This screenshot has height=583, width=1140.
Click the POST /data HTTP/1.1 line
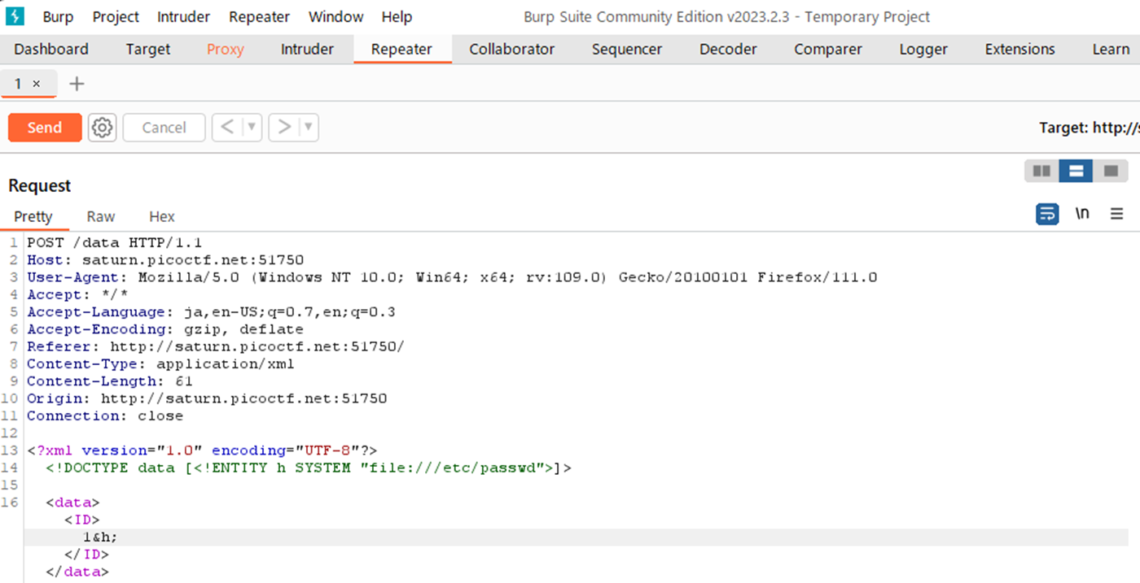click(x=114, y=242)
